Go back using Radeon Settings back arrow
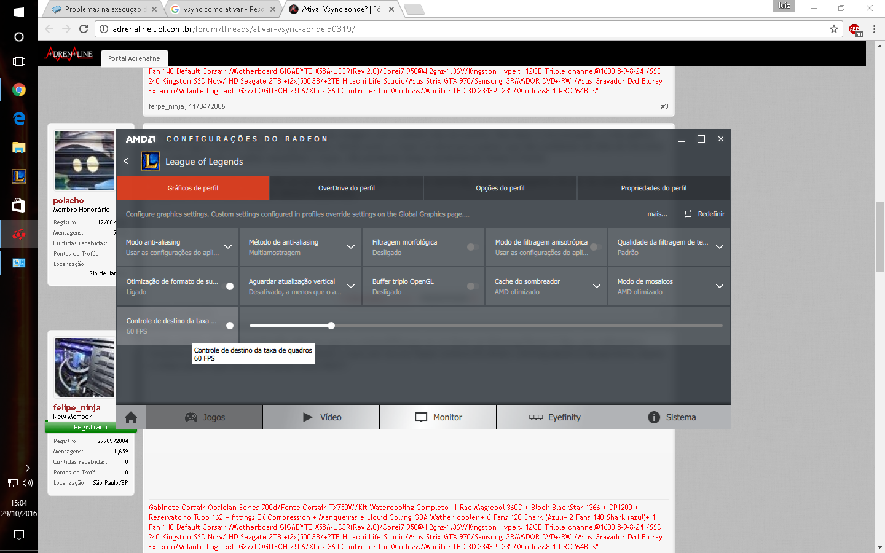This screenshot has height=553, width=885. pos(126,161)
